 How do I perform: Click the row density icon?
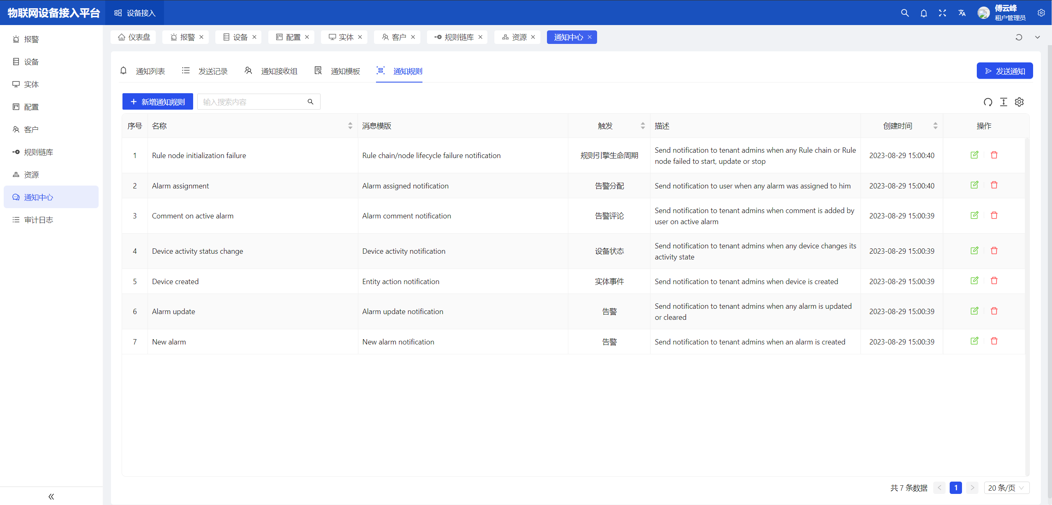(x=1004, y=102)
